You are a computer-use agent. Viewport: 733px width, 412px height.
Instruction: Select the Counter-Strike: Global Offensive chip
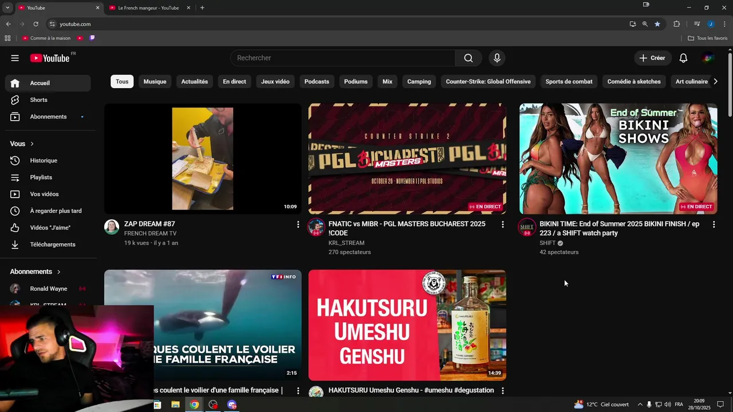[488, 82]
